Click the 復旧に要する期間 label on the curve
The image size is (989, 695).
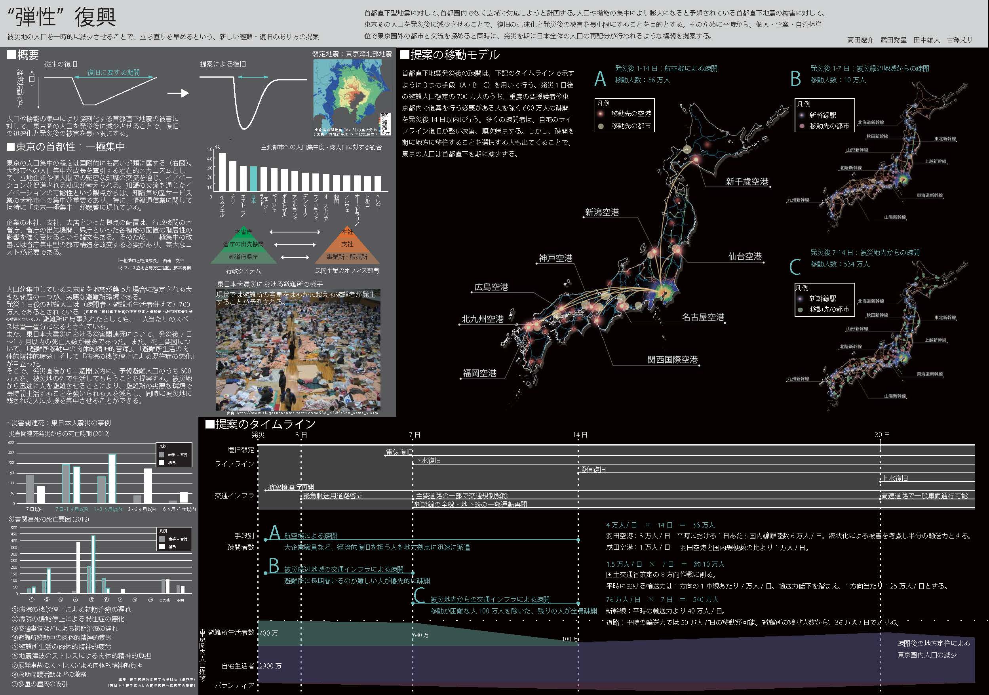click(113, 72)
